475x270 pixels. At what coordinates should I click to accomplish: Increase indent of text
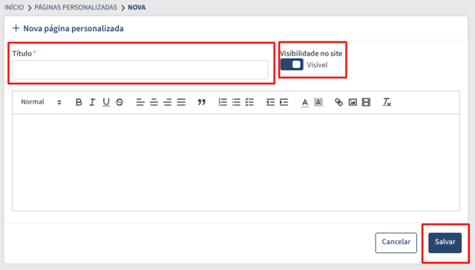click(284, 102)
